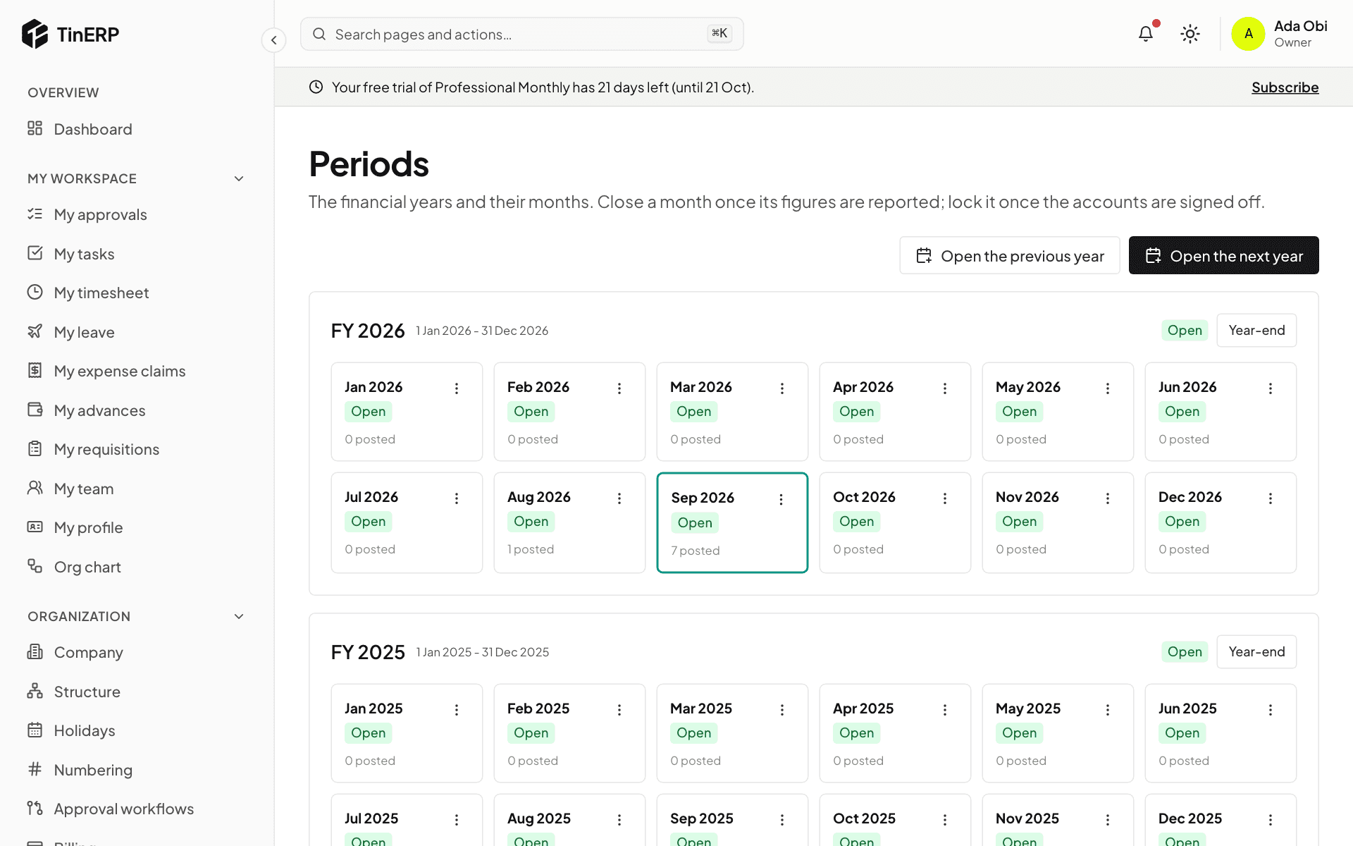Open the Dec 2026 three-dot menu
The height and width of the screenshot is (846, 1353).
pyautogui.click(x=1271, y=498)
